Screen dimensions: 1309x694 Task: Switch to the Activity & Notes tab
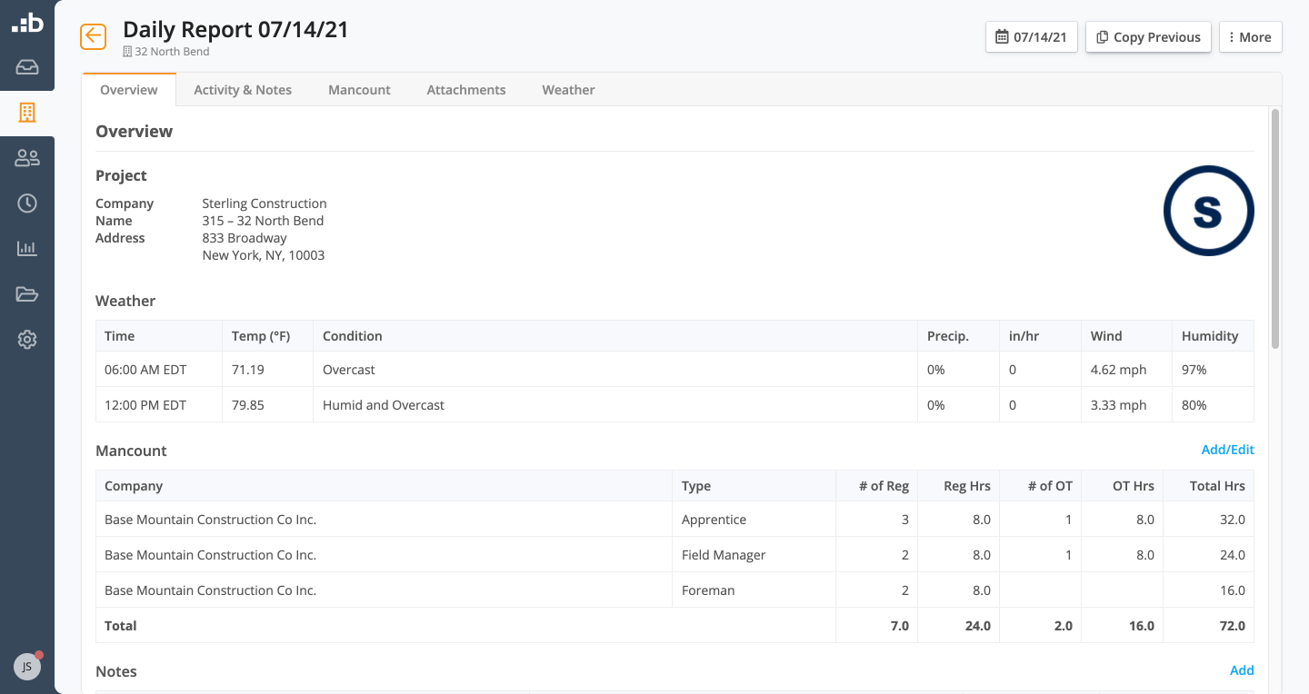coord(243,90)
